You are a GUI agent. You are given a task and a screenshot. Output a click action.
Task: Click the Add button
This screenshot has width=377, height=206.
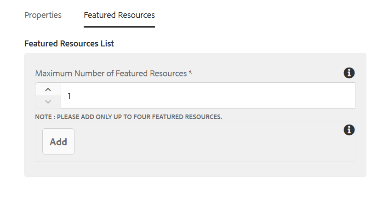tap(58, 141)
